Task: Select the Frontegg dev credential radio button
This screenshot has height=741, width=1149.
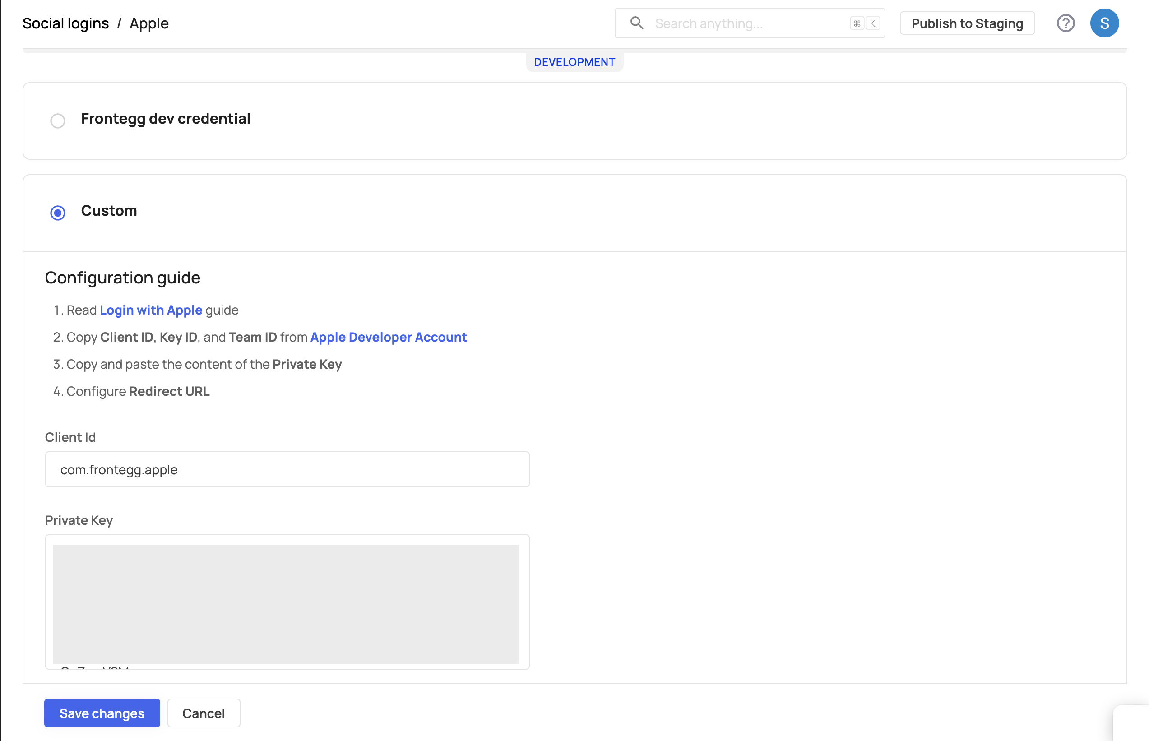Action: (x=58, y=120)
